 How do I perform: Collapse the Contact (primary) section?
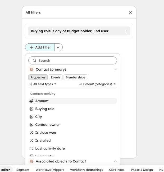click(x=115, y=69)
